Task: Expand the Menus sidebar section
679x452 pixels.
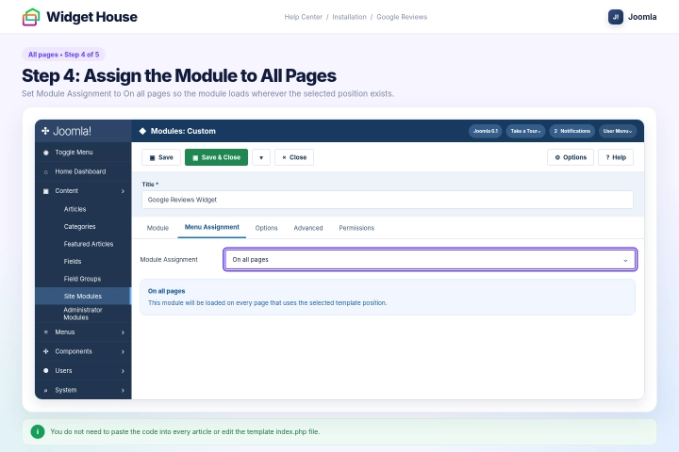Action: tap(83, 332)
